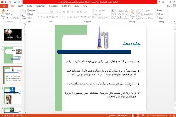Pick the oval shape in gallery
This screenshot has width=176, height=117.
[x=123, y=11]
